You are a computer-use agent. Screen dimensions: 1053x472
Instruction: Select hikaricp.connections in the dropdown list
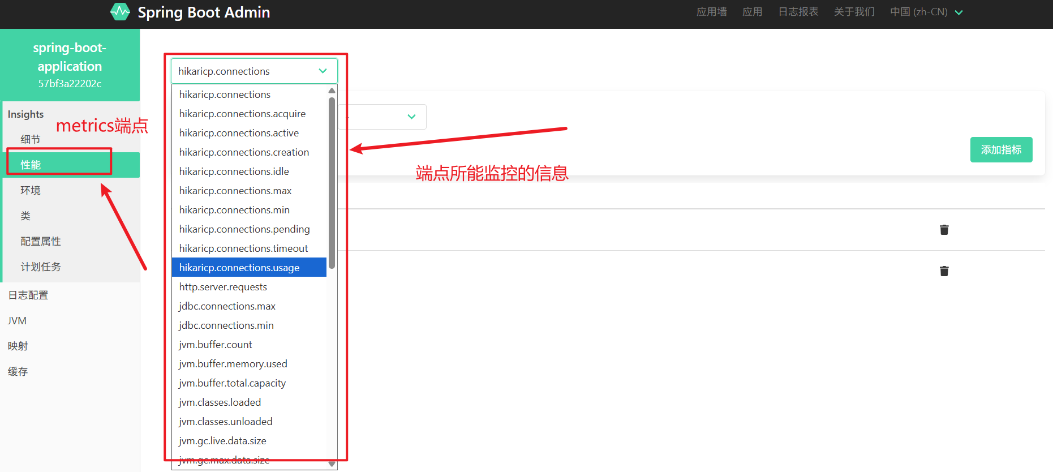[x=249, y=95]
